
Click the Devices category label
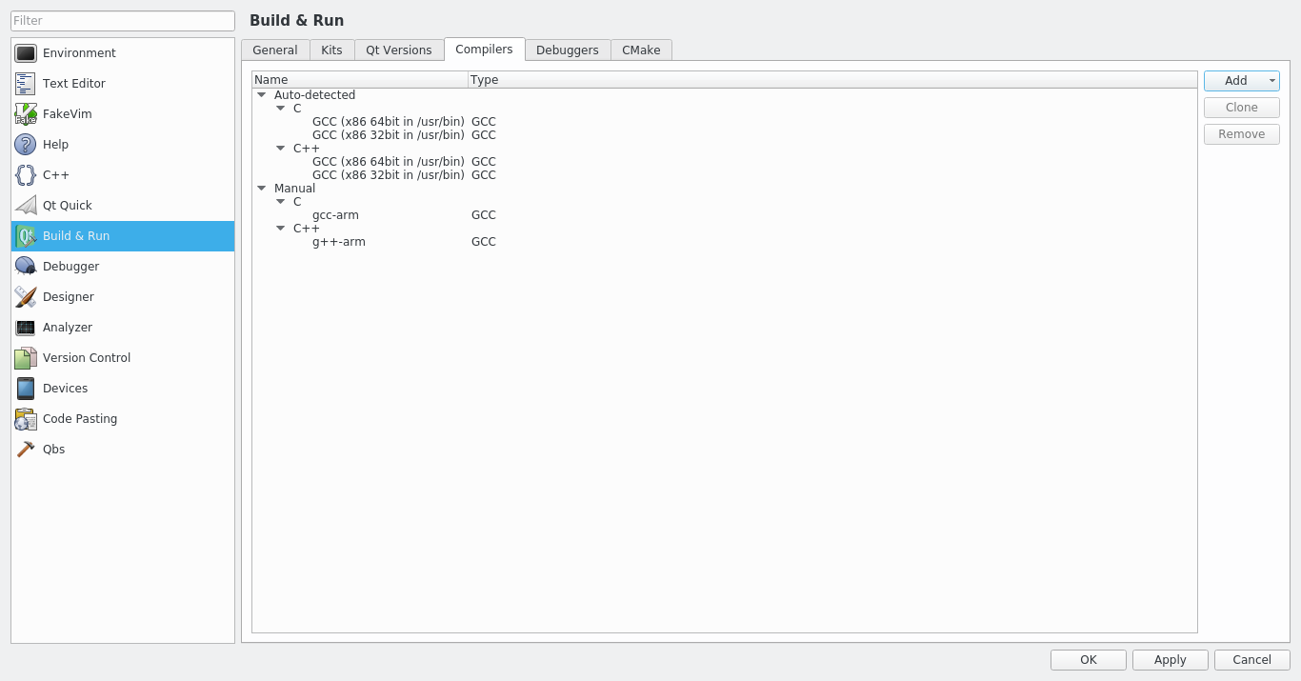tap(66, 389)
